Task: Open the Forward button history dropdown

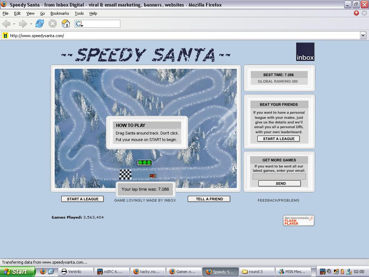Action: point(31,24)
